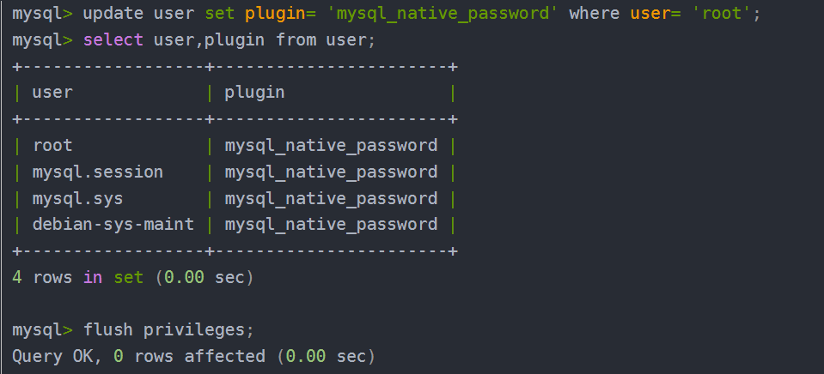Click the 'plugin' column header in table
This screenshot has width=824, height=374.
click(254, 93)
